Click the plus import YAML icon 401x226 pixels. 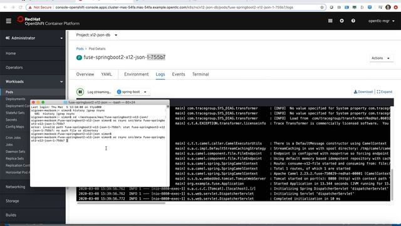pyautogui.click(x=341, y=21)
